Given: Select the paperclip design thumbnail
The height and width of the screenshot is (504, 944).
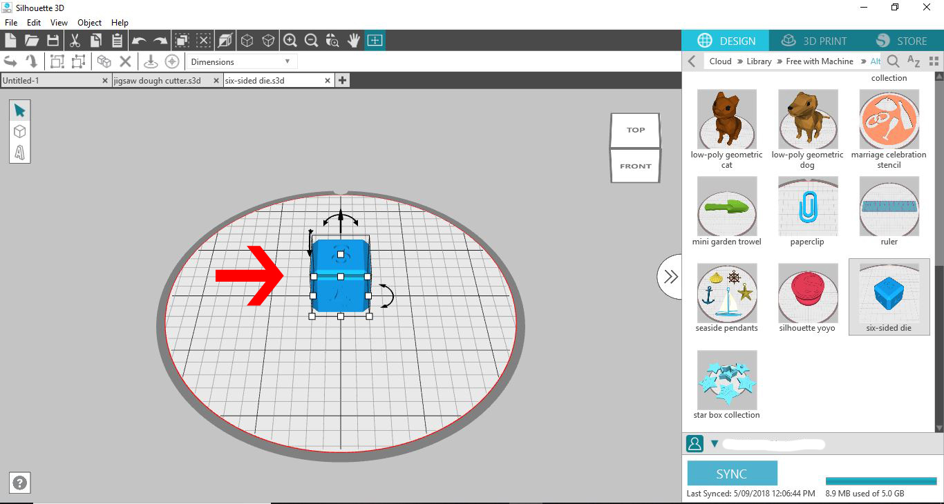Looking at the screenshot, I should (x=807, y=206).
